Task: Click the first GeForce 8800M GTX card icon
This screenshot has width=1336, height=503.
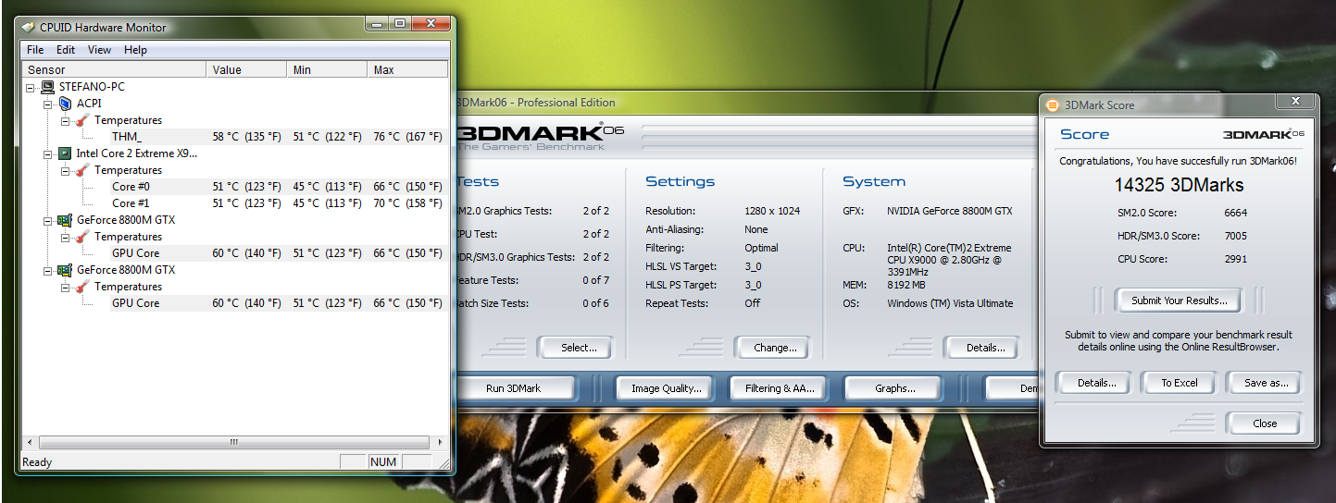Action: tap(65, 220)
